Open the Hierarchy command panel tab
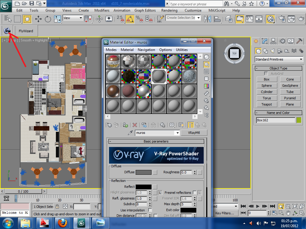The image size is (306, 229). click(x=273, y=41)
